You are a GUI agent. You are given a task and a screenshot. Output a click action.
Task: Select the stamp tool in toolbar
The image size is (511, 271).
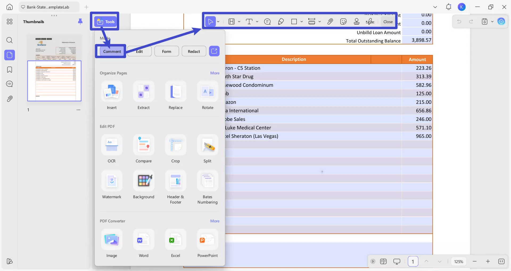click(x=357, y=22)
